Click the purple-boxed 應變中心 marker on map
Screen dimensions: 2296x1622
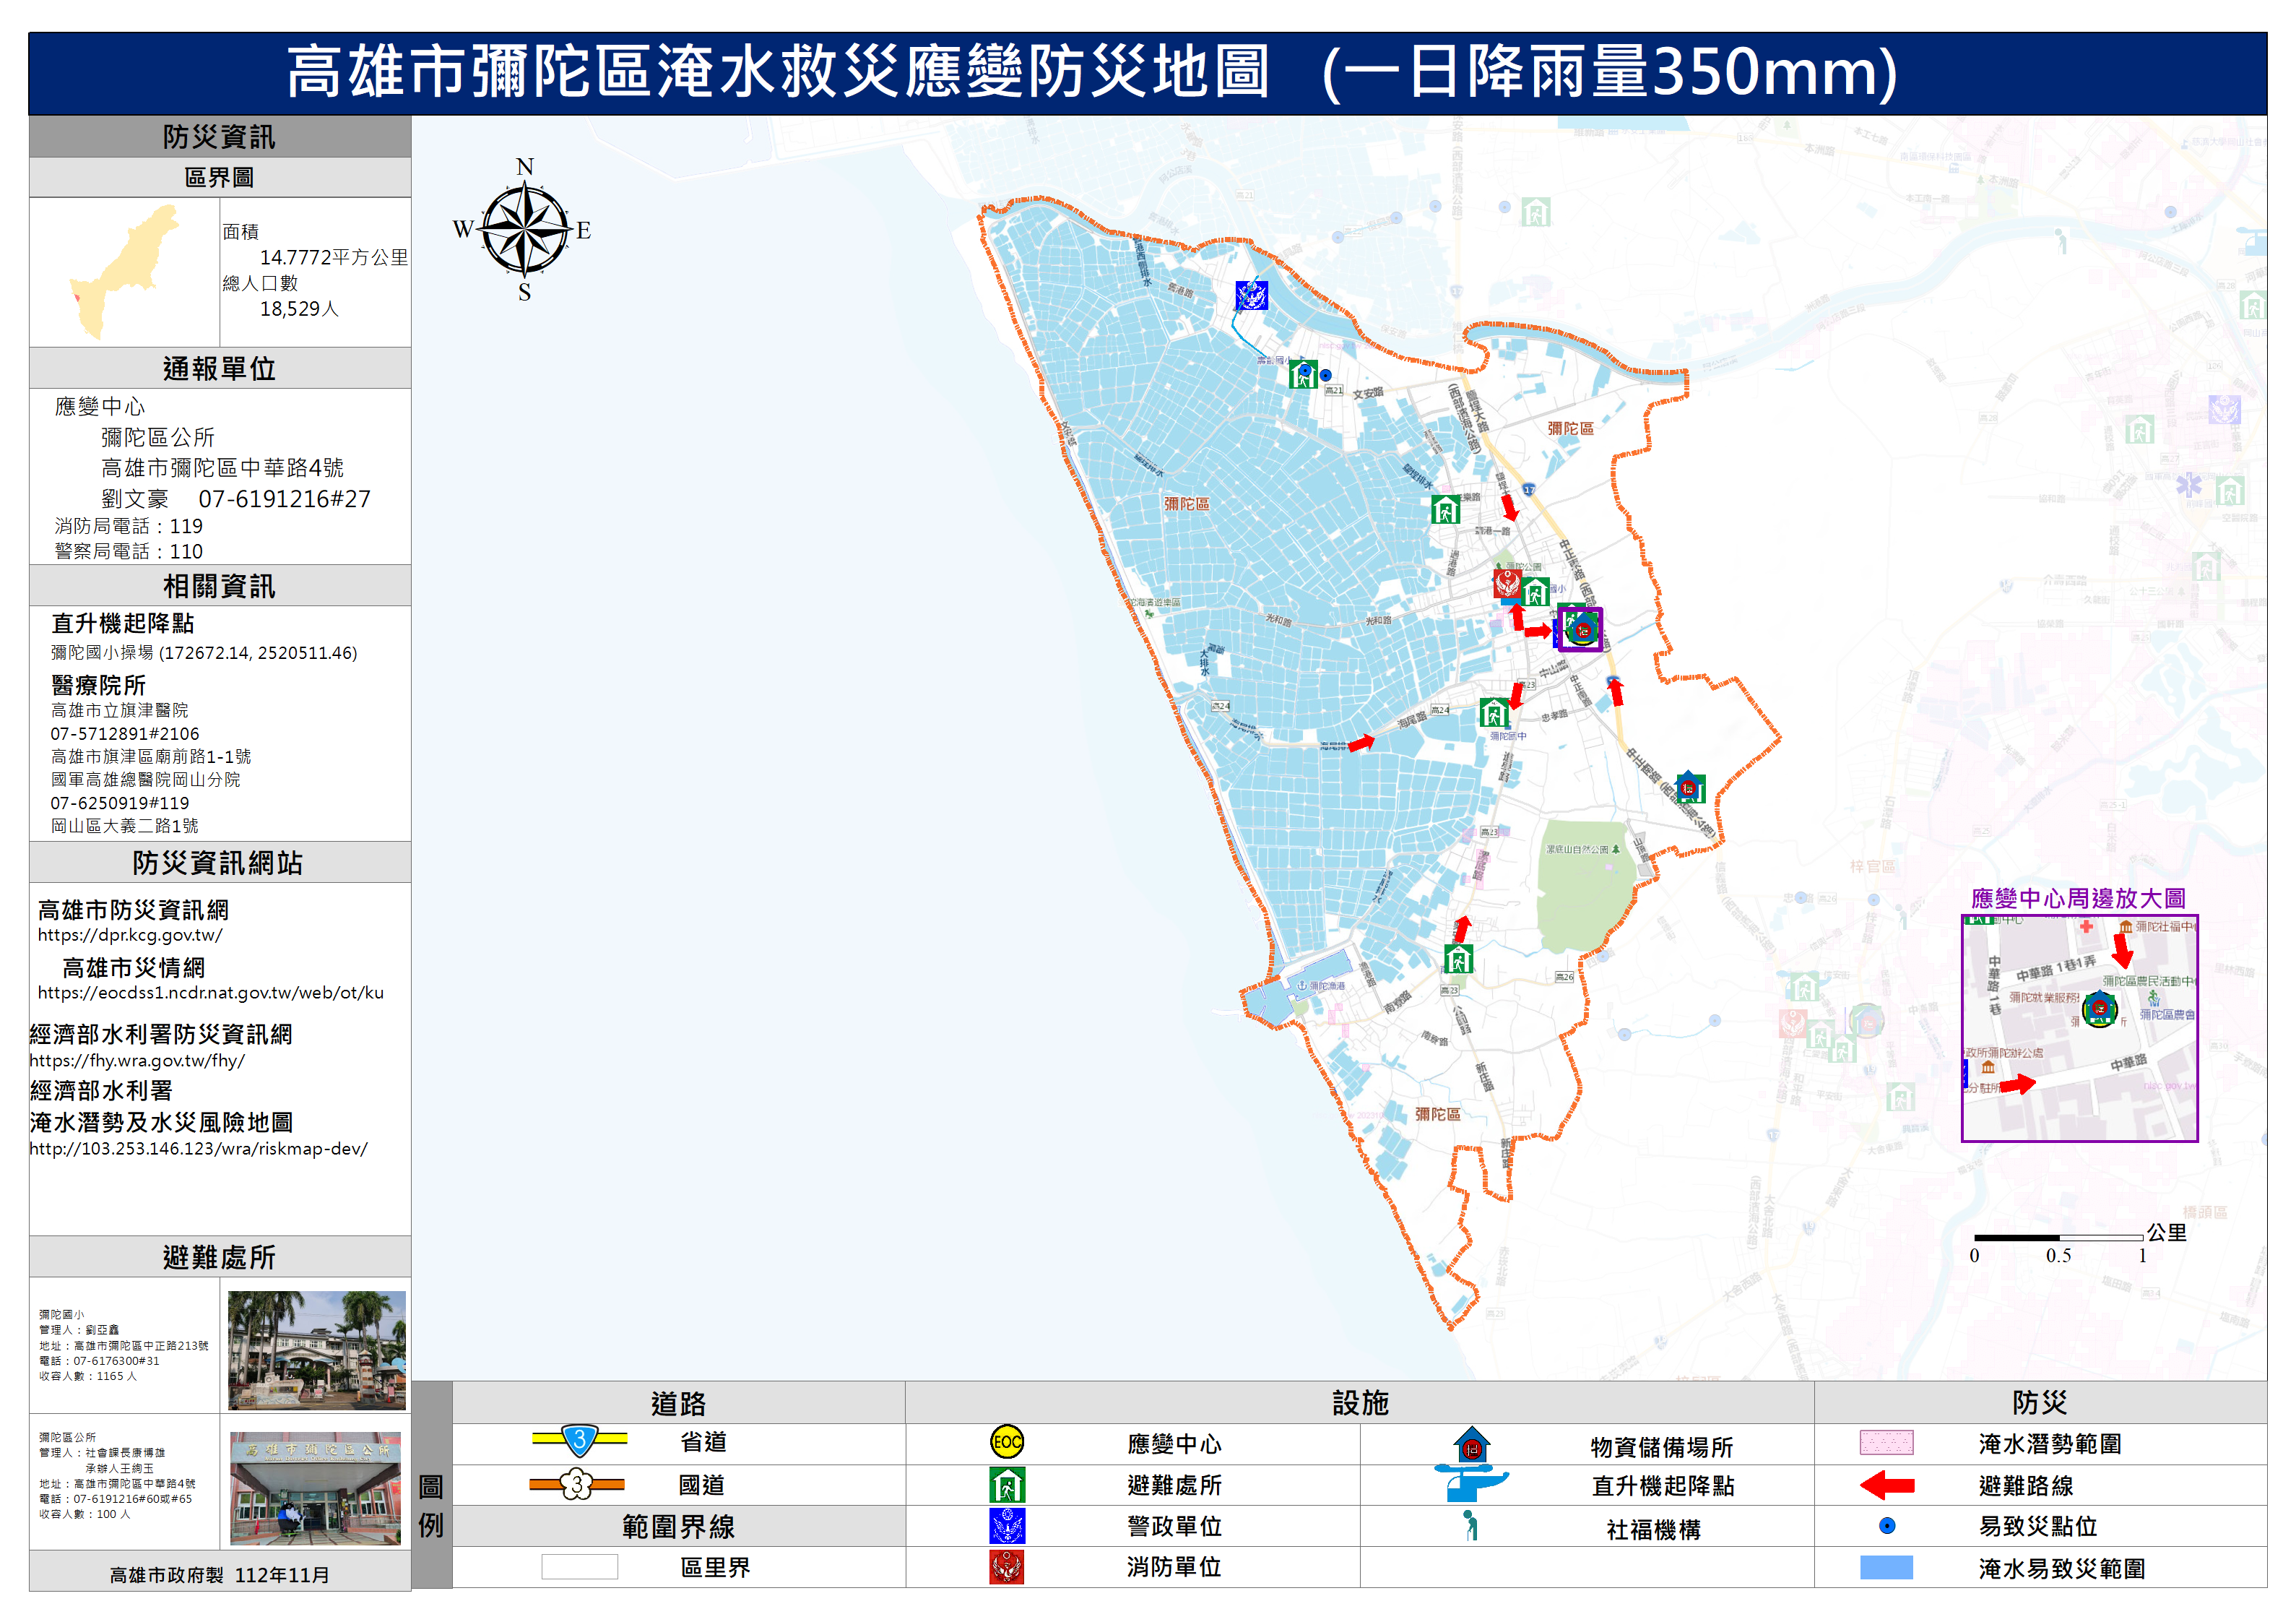[x=1580, y=629]
